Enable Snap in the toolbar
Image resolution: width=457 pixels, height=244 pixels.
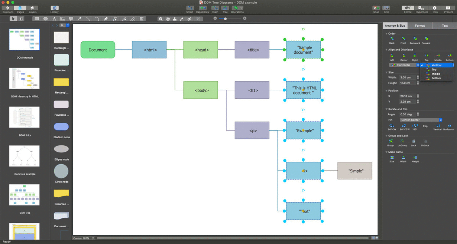click(x=376, y=8)
